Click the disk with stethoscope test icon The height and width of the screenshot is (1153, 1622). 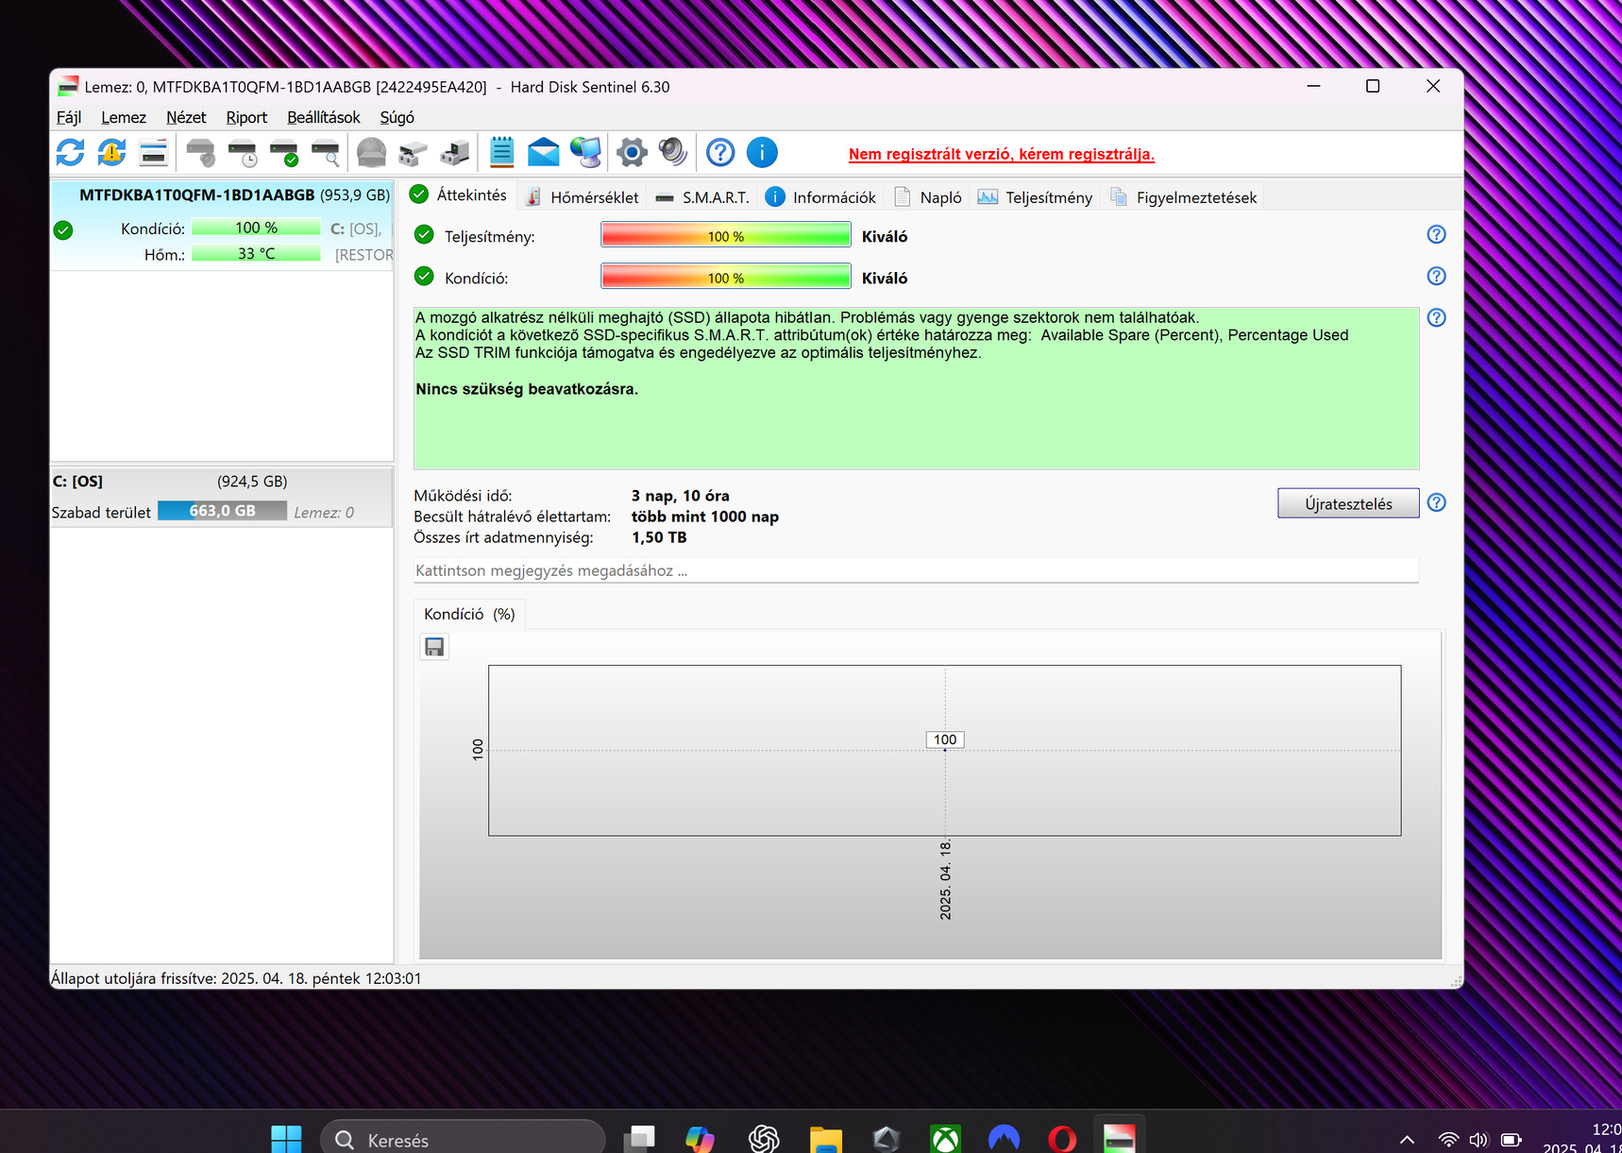tap(200, 152)
